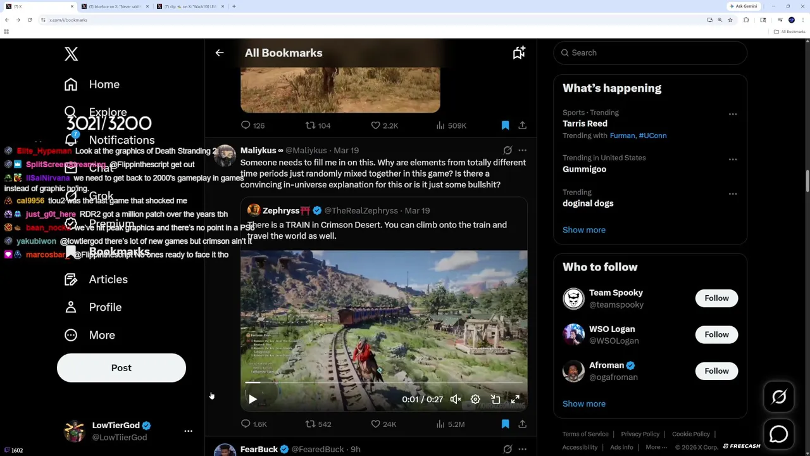The height and width of the screenshot is (456, 810).
Task: Click the bookmark folder add icon
Action: [x=519, y=53]
